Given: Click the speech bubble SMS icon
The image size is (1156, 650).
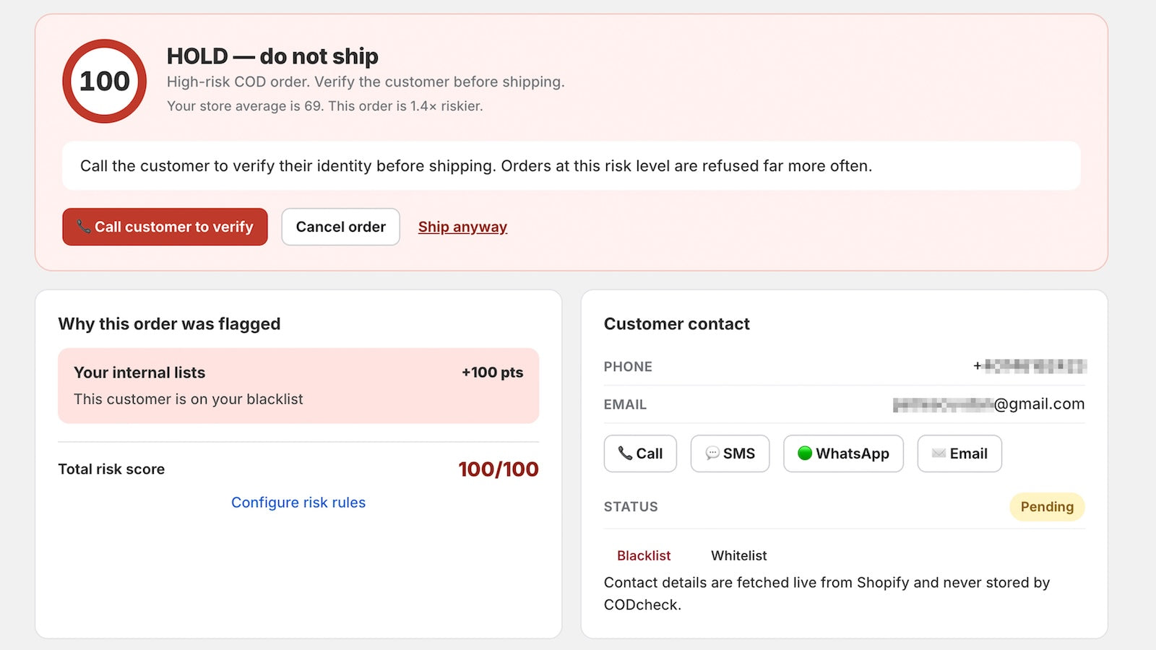Looking at the screenshot, I should [712, 454].
